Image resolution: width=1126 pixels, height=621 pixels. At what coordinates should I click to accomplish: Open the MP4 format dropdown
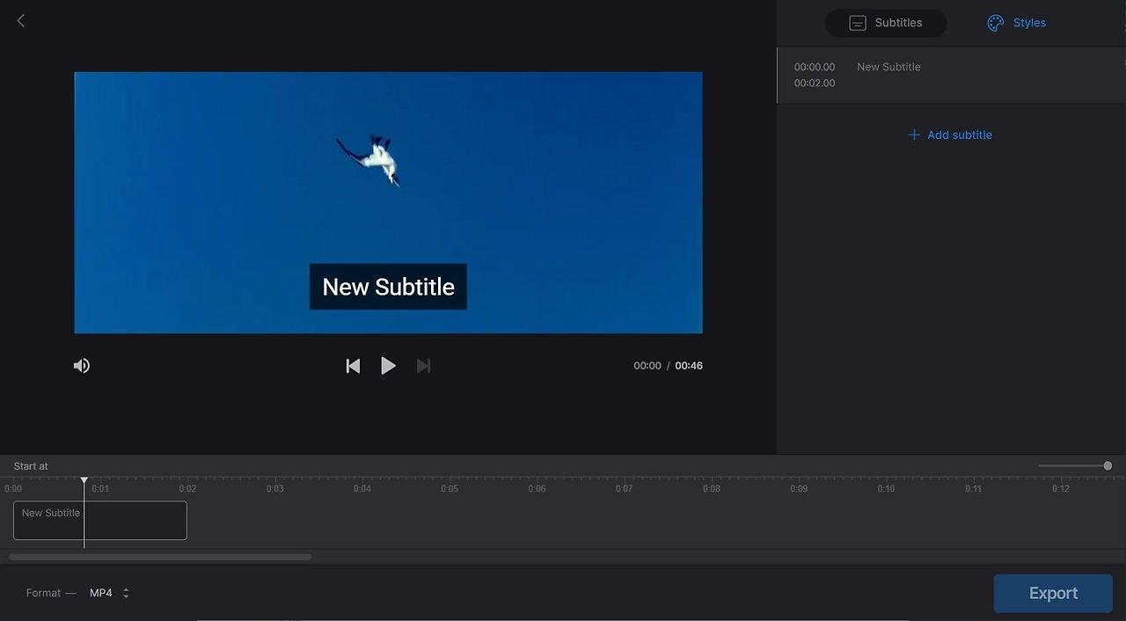[x=110, y=593]
